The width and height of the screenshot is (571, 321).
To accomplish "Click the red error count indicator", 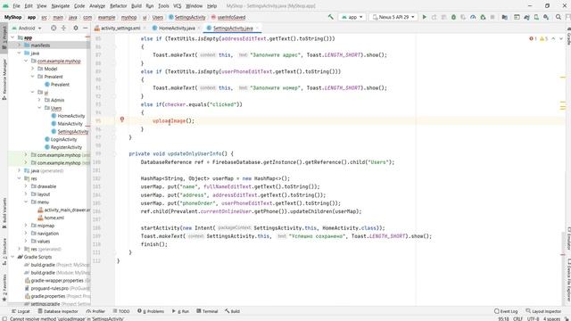I will click(x=534, y=38).
